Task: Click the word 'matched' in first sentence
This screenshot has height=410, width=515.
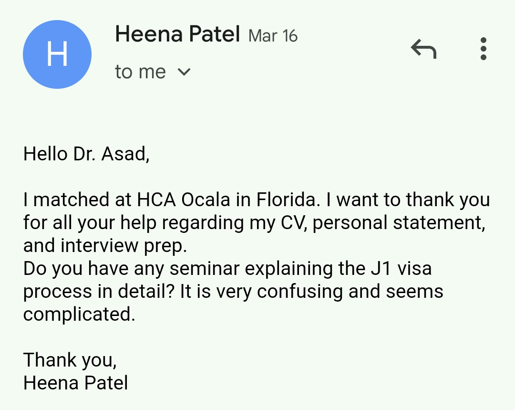Action: pos(66,200)
